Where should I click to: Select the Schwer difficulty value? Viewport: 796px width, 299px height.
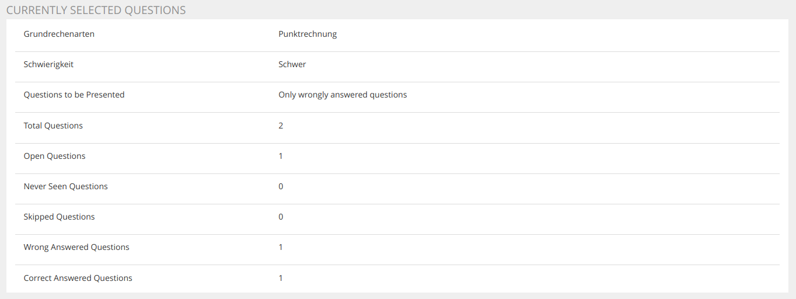[292, 64]
